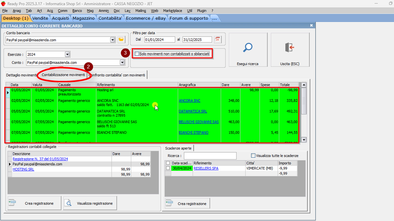Close the Dettaglio conto corrente bancario panel

coord(311,26)
